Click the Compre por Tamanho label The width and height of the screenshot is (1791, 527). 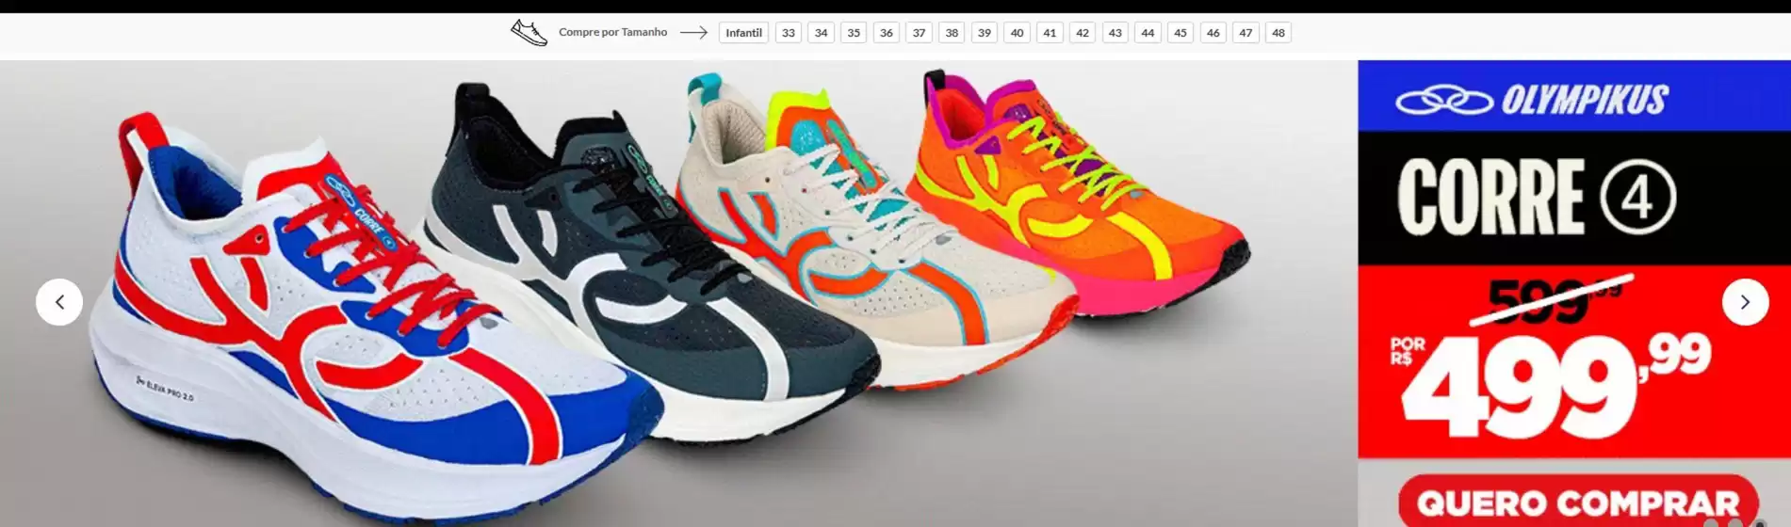pos(612,33)
